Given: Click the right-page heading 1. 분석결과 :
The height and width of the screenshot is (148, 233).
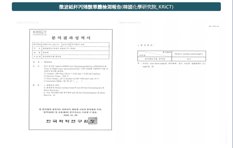Looking at the screenshot, I should [146, 45].
